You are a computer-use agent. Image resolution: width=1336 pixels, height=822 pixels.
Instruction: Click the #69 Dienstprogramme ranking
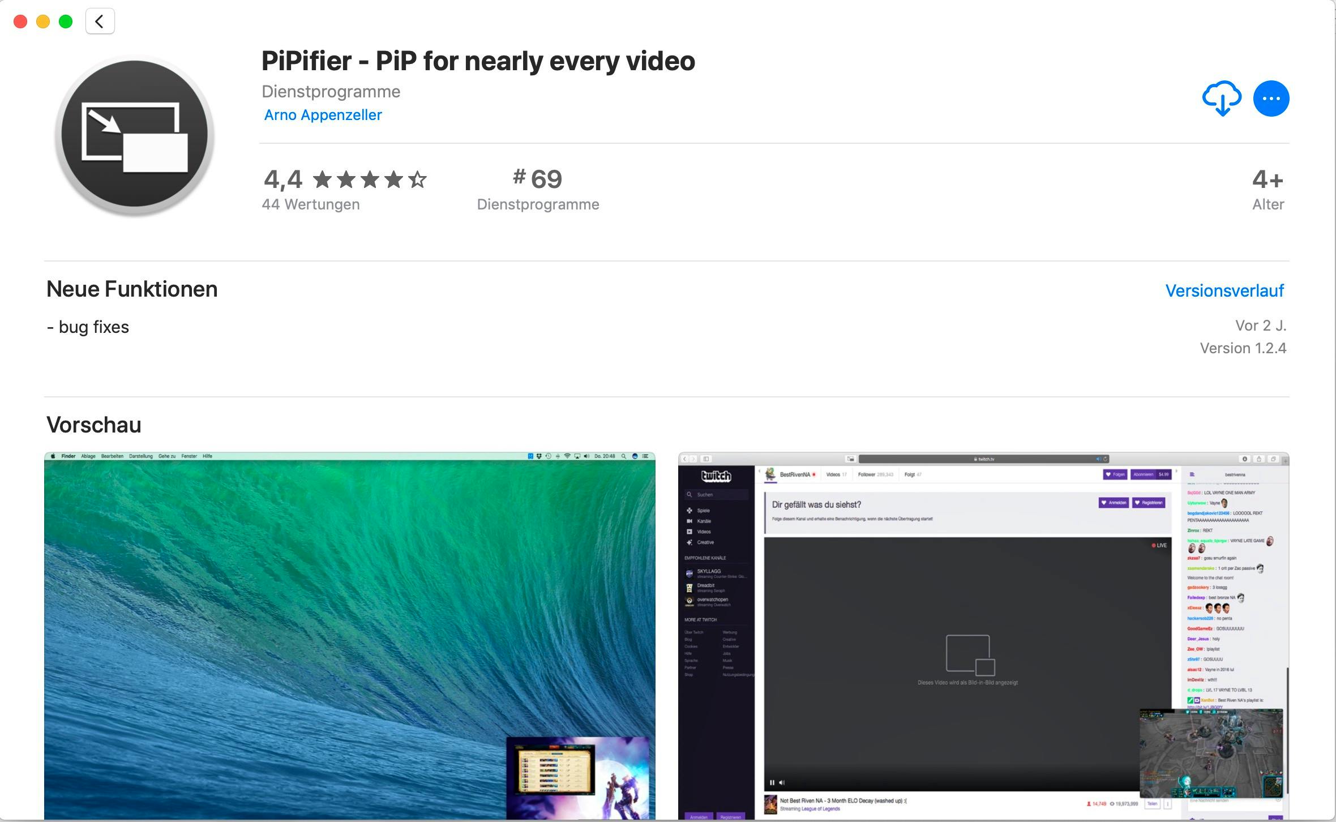pos(537,179)
